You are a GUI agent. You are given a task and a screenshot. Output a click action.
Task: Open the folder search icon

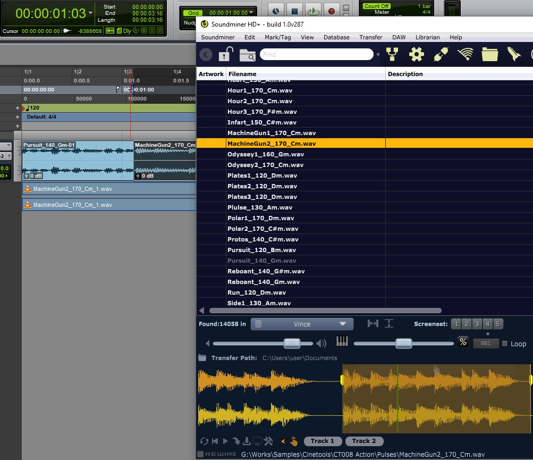248,55
